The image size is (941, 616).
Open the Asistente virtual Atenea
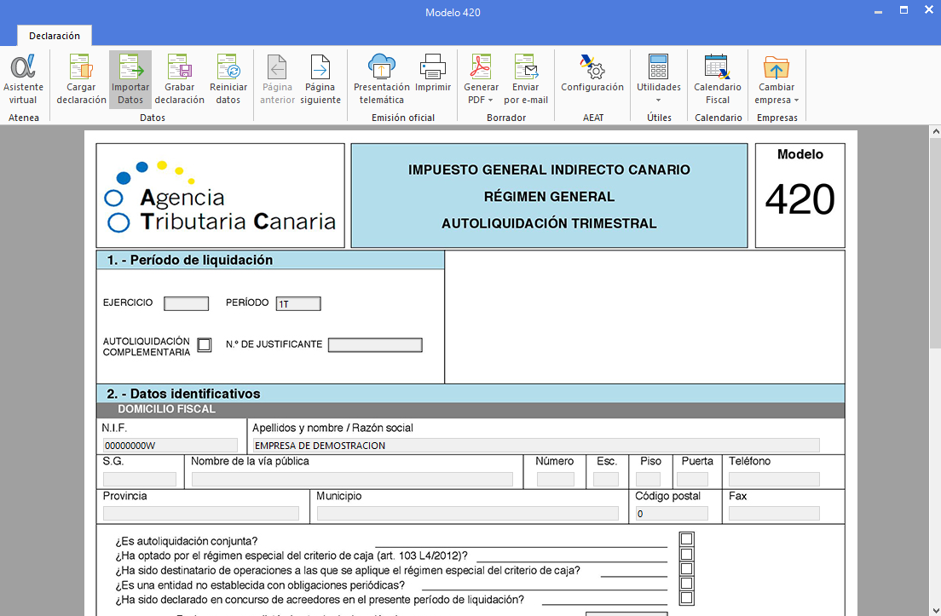point(23,78)
